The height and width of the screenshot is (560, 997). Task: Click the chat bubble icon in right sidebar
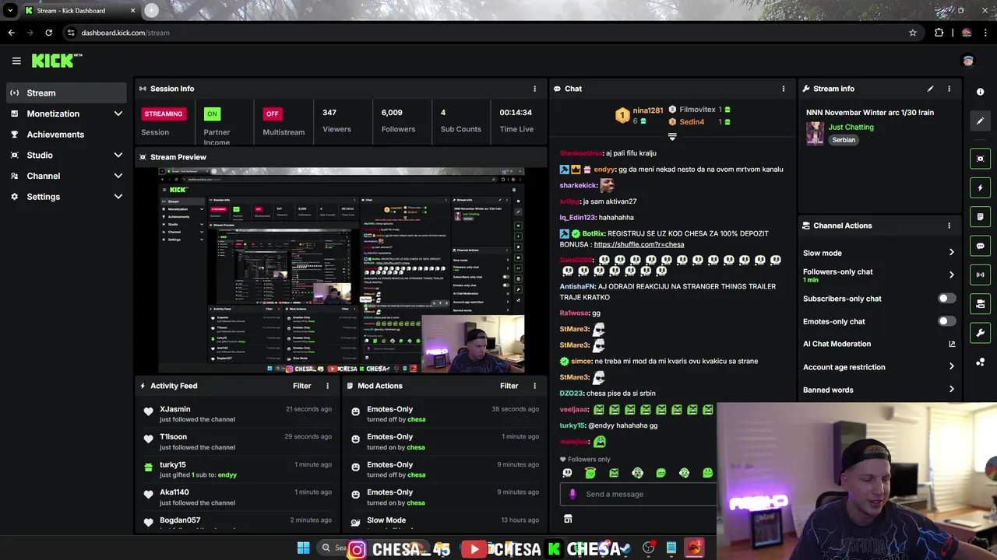coord(981,246)
